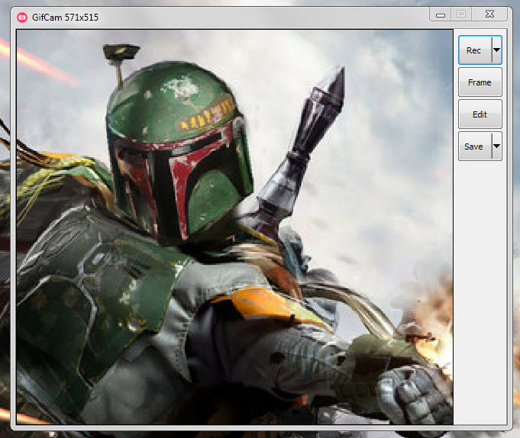Click the GifCam 571x515 title text
520x438 pixels.
[x=65, y=18]
